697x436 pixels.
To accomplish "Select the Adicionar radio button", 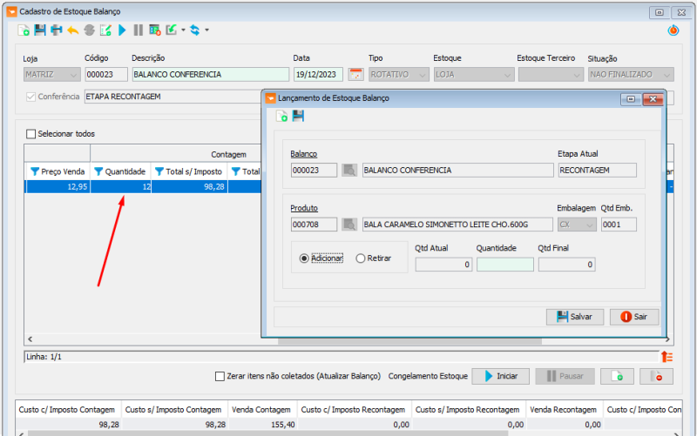I will (x=304, y=258).
